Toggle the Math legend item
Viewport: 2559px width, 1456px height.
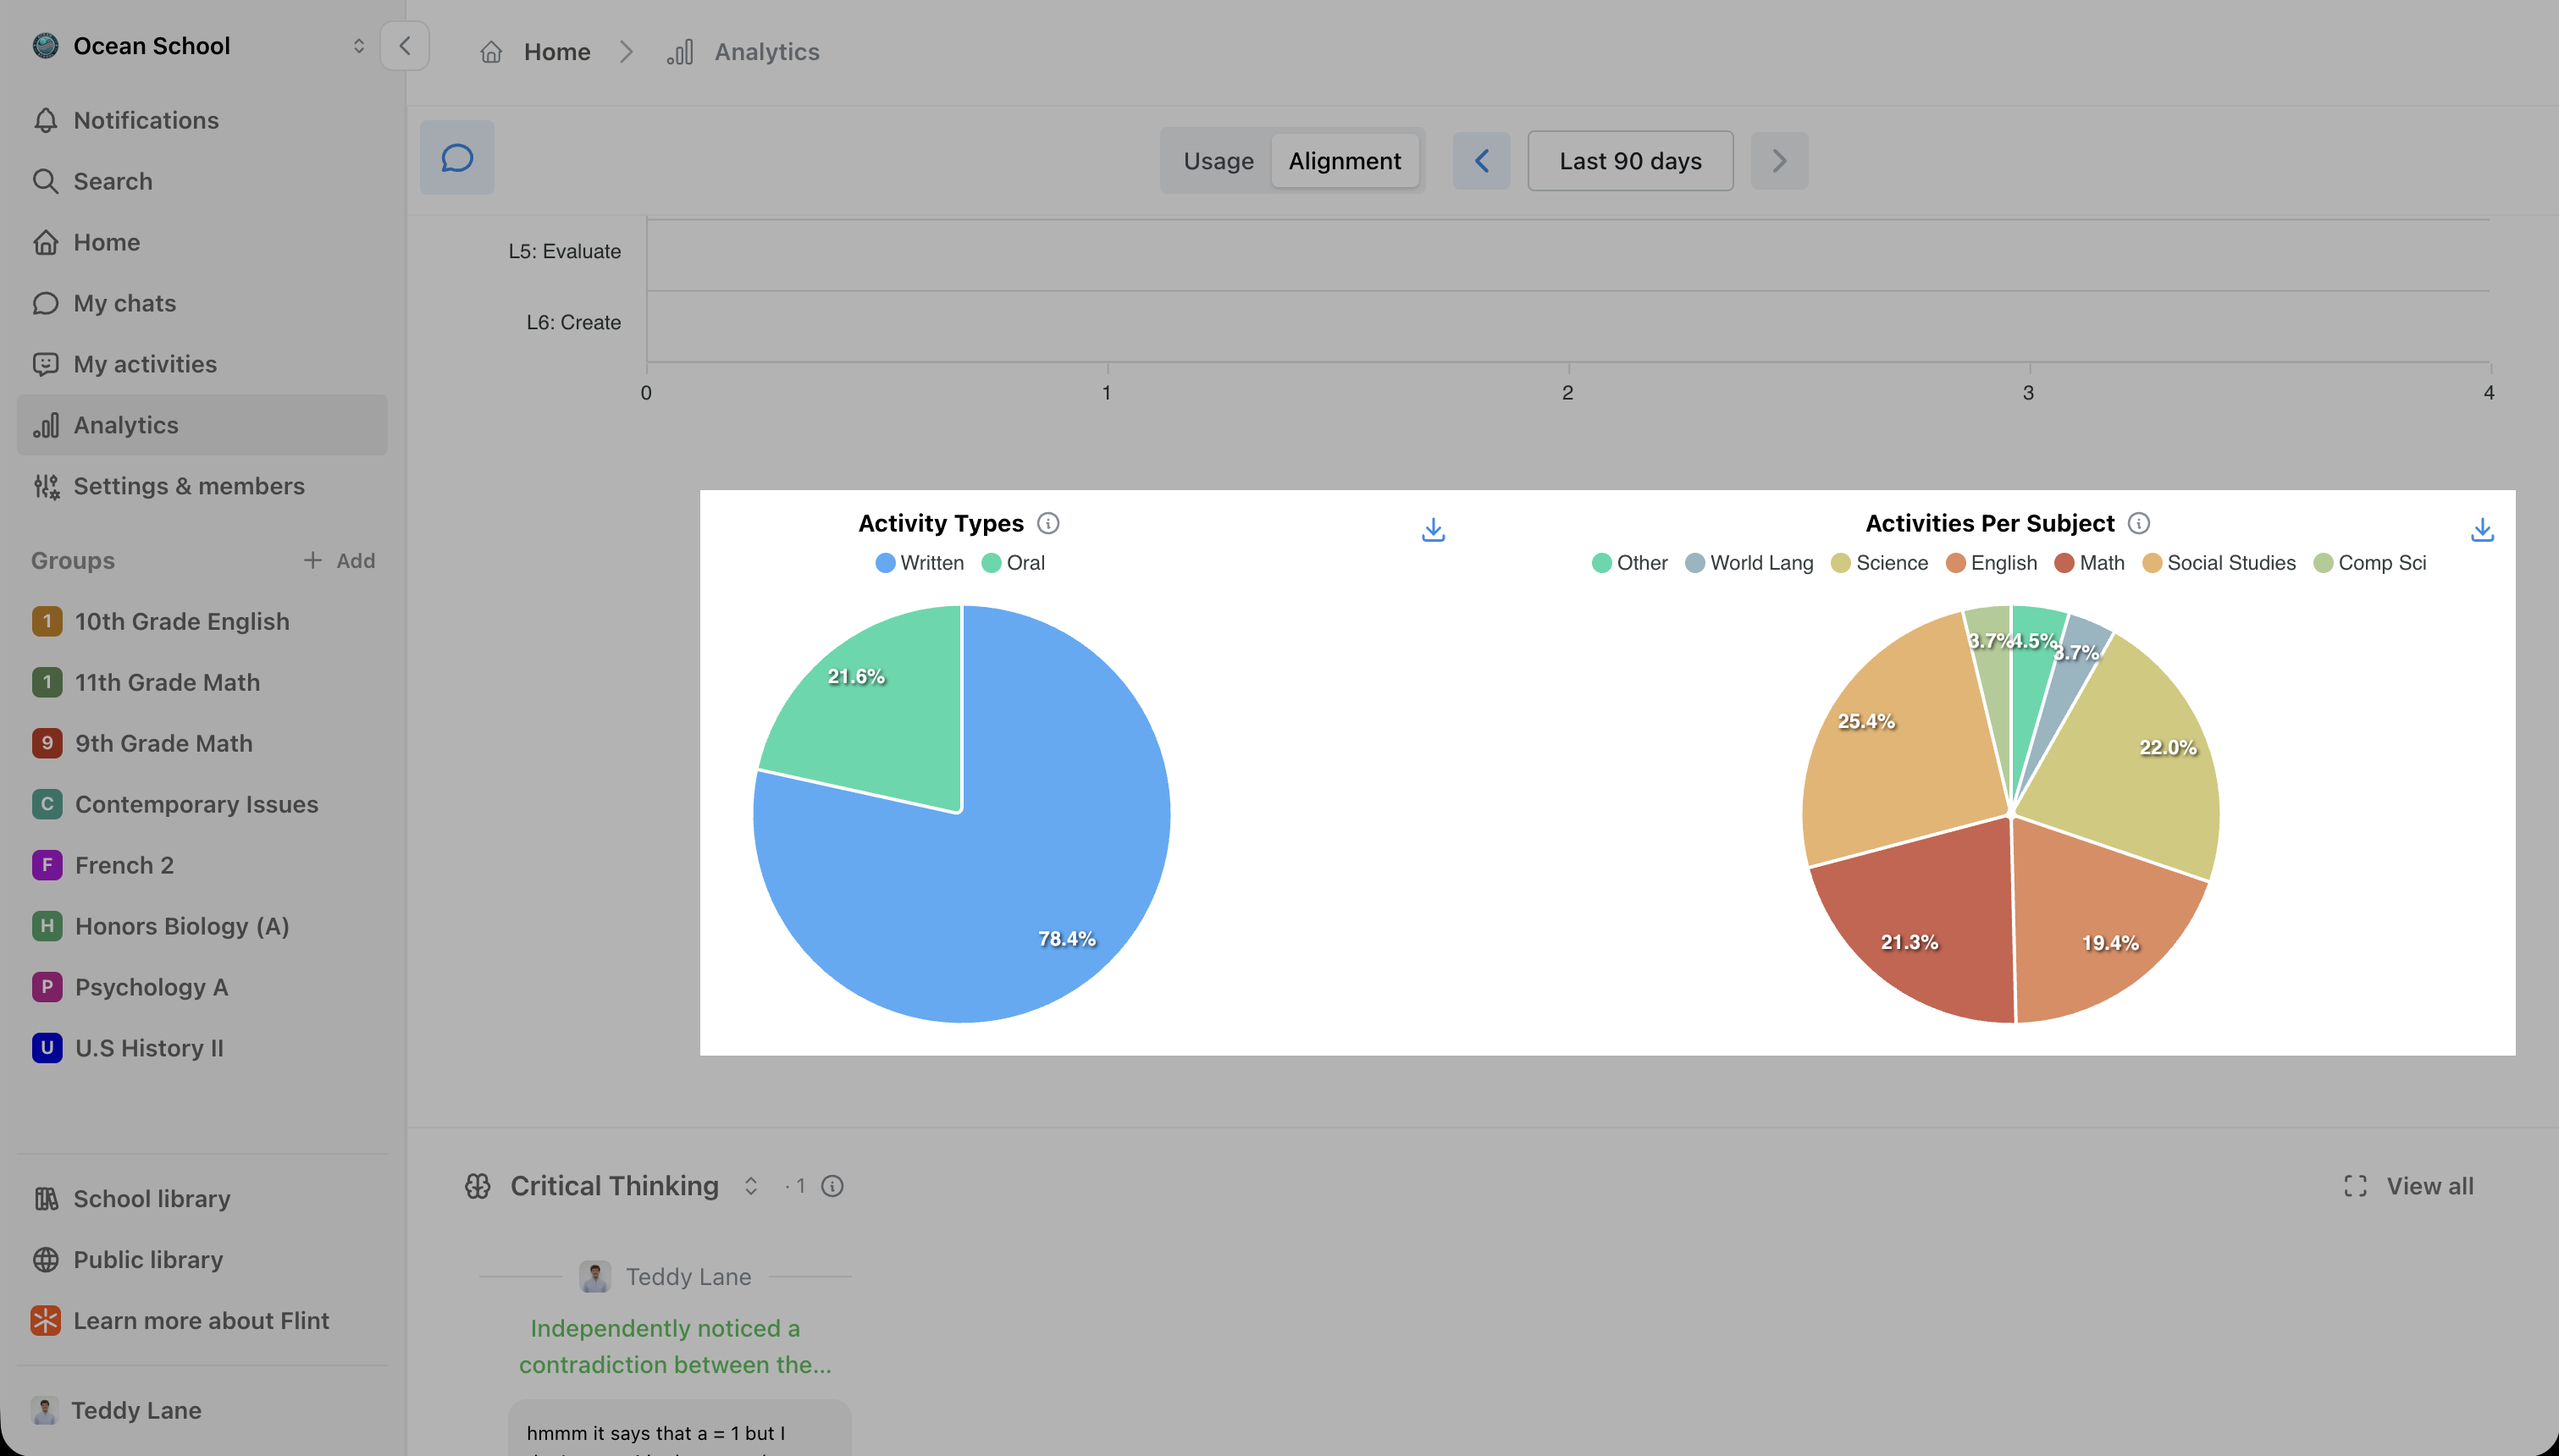(x=2089, y=563)
